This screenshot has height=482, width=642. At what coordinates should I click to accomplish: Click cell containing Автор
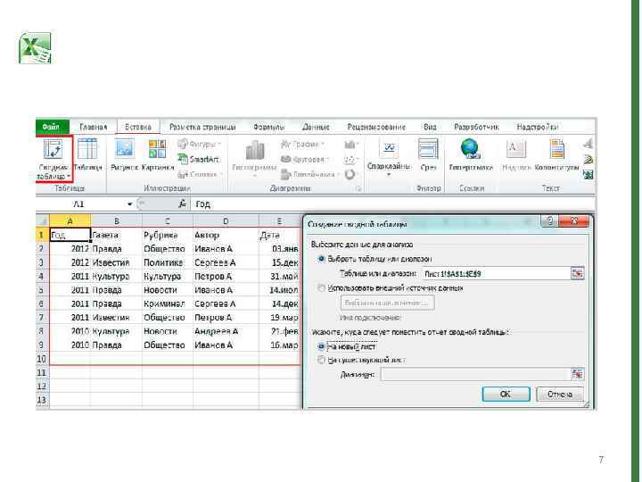tap(226, 235)
